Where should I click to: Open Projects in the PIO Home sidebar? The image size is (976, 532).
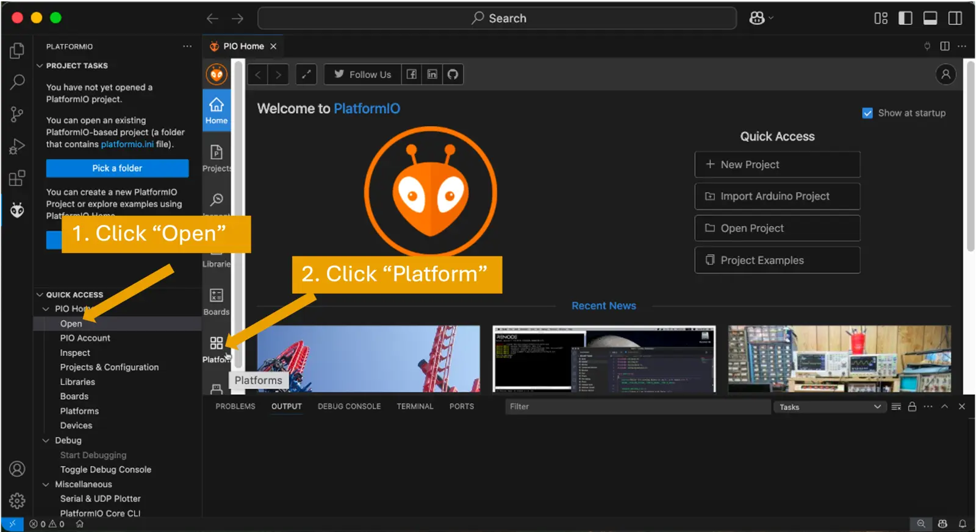click(217, 158)
